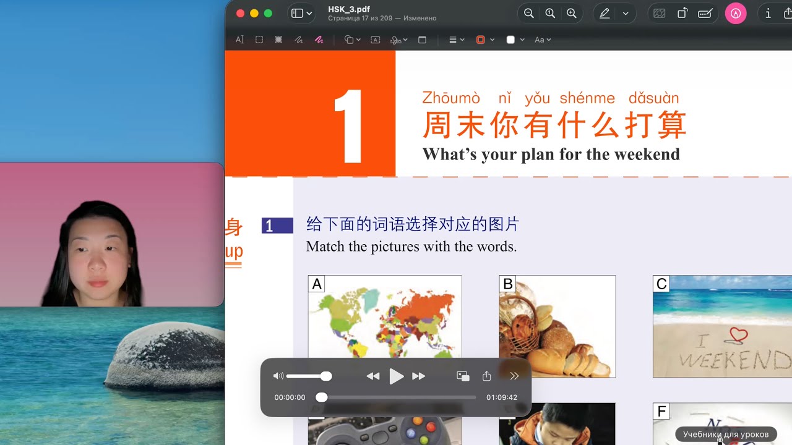
Task: Click the redact tool icon
Action: (x=660, y=13)
